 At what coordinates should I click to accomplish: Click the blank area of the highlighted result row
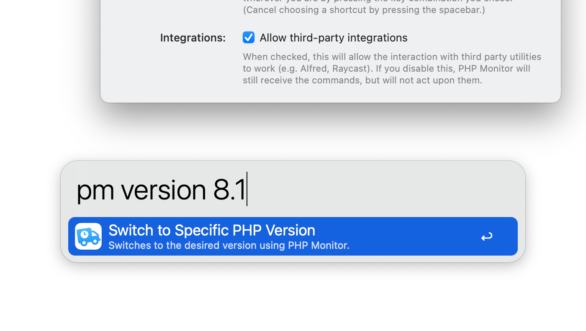coord(414,236)
